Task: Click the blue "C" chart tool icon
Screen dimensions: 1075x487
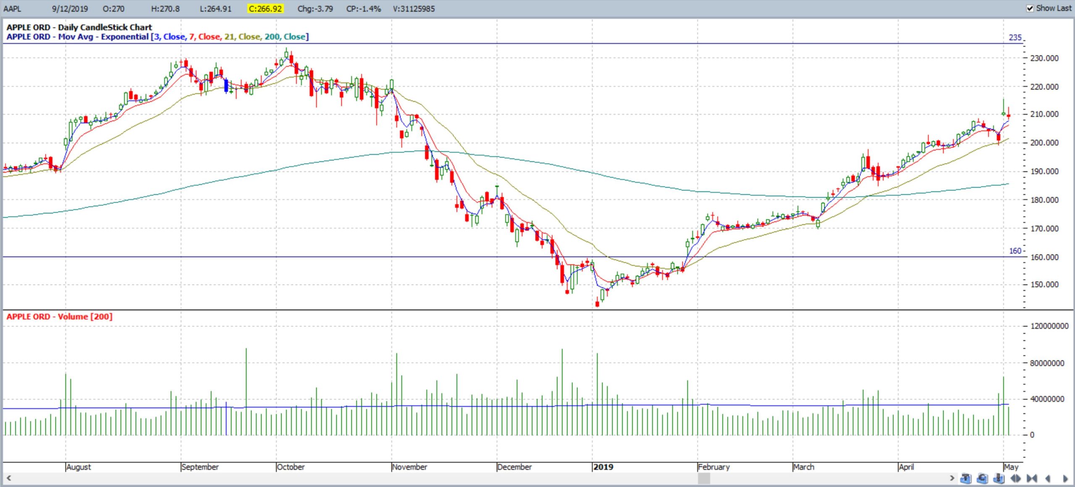Action: click(x=982, y=478)
